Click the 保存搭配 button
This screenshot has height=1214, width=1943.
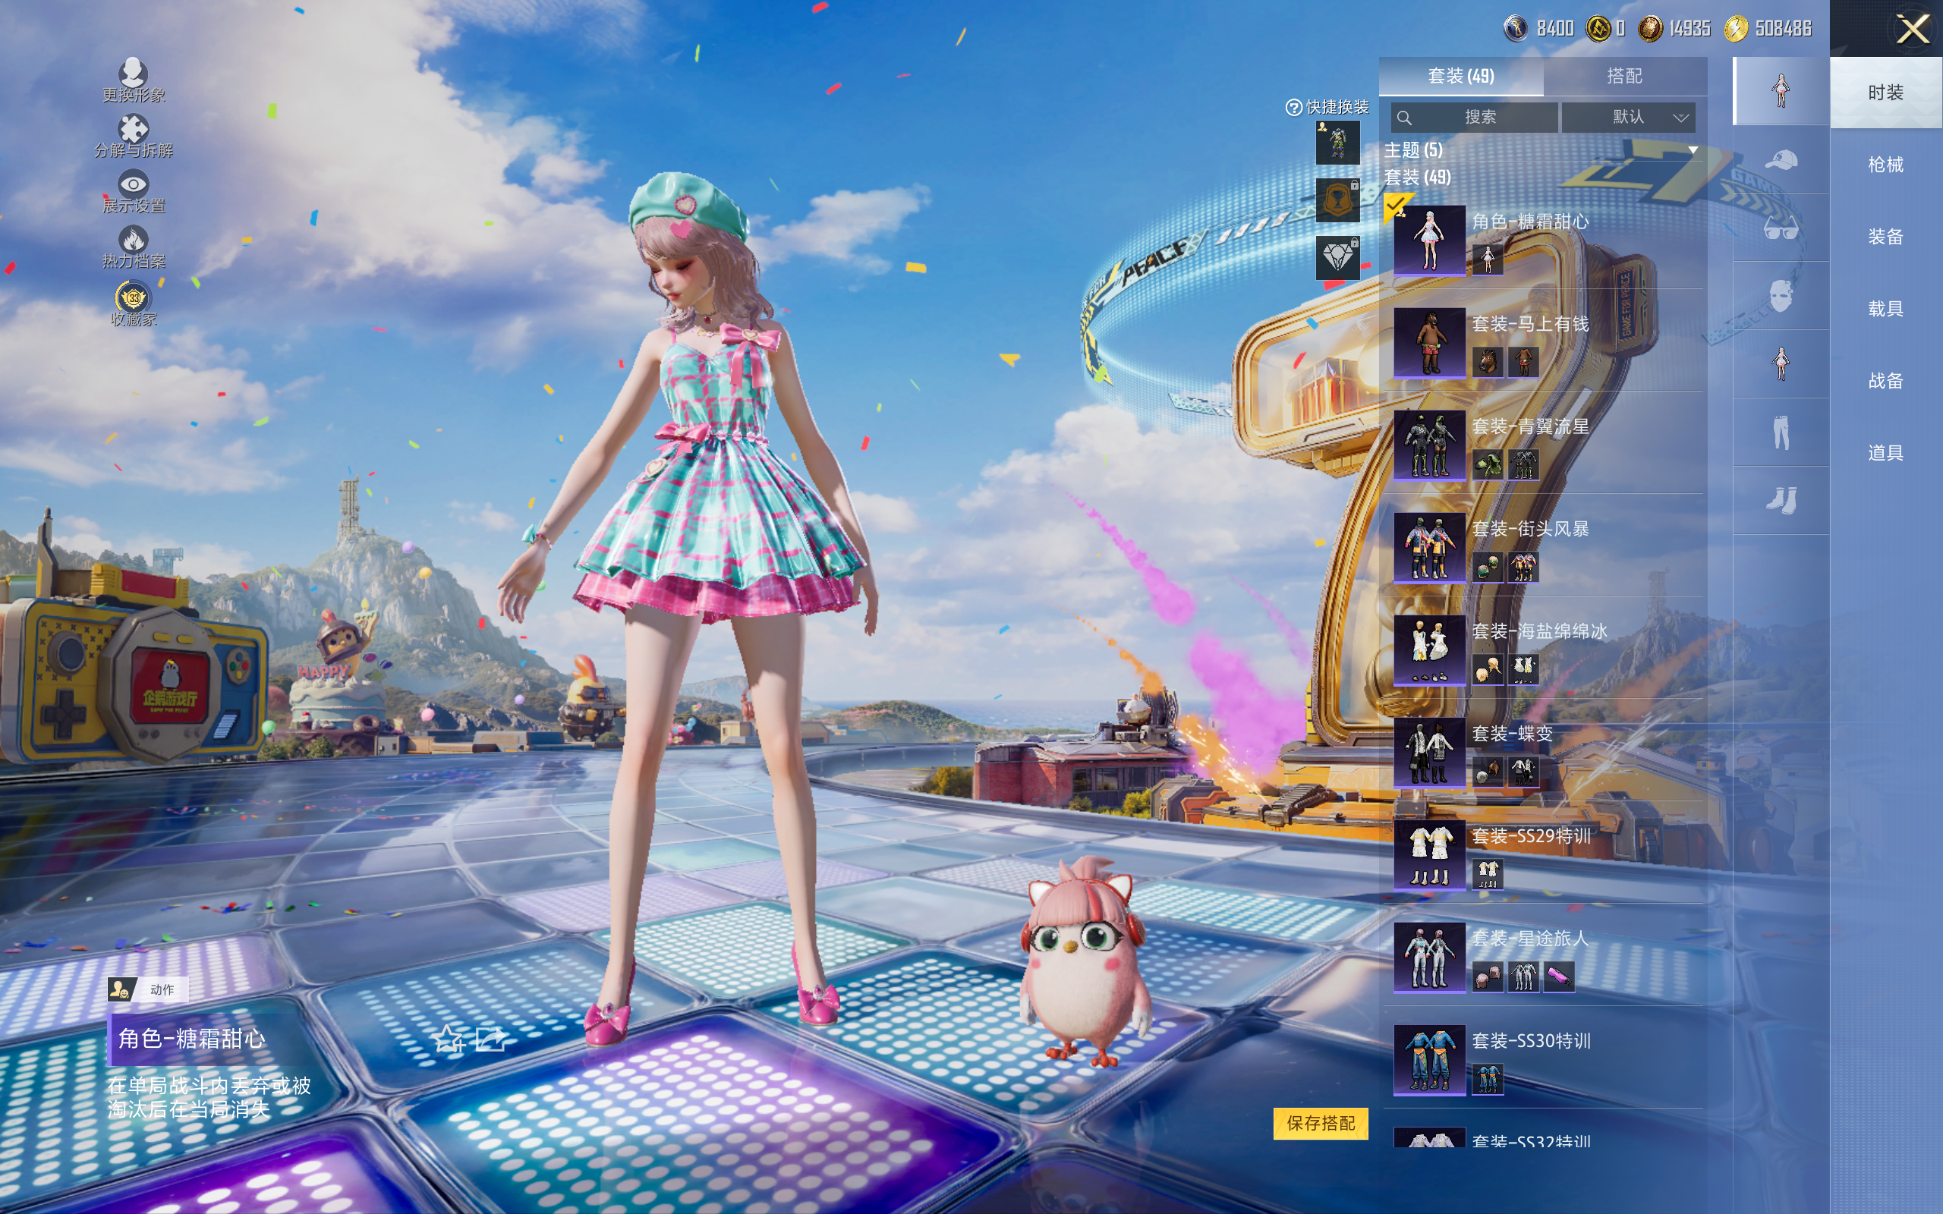click(x=1320, y=1122)
